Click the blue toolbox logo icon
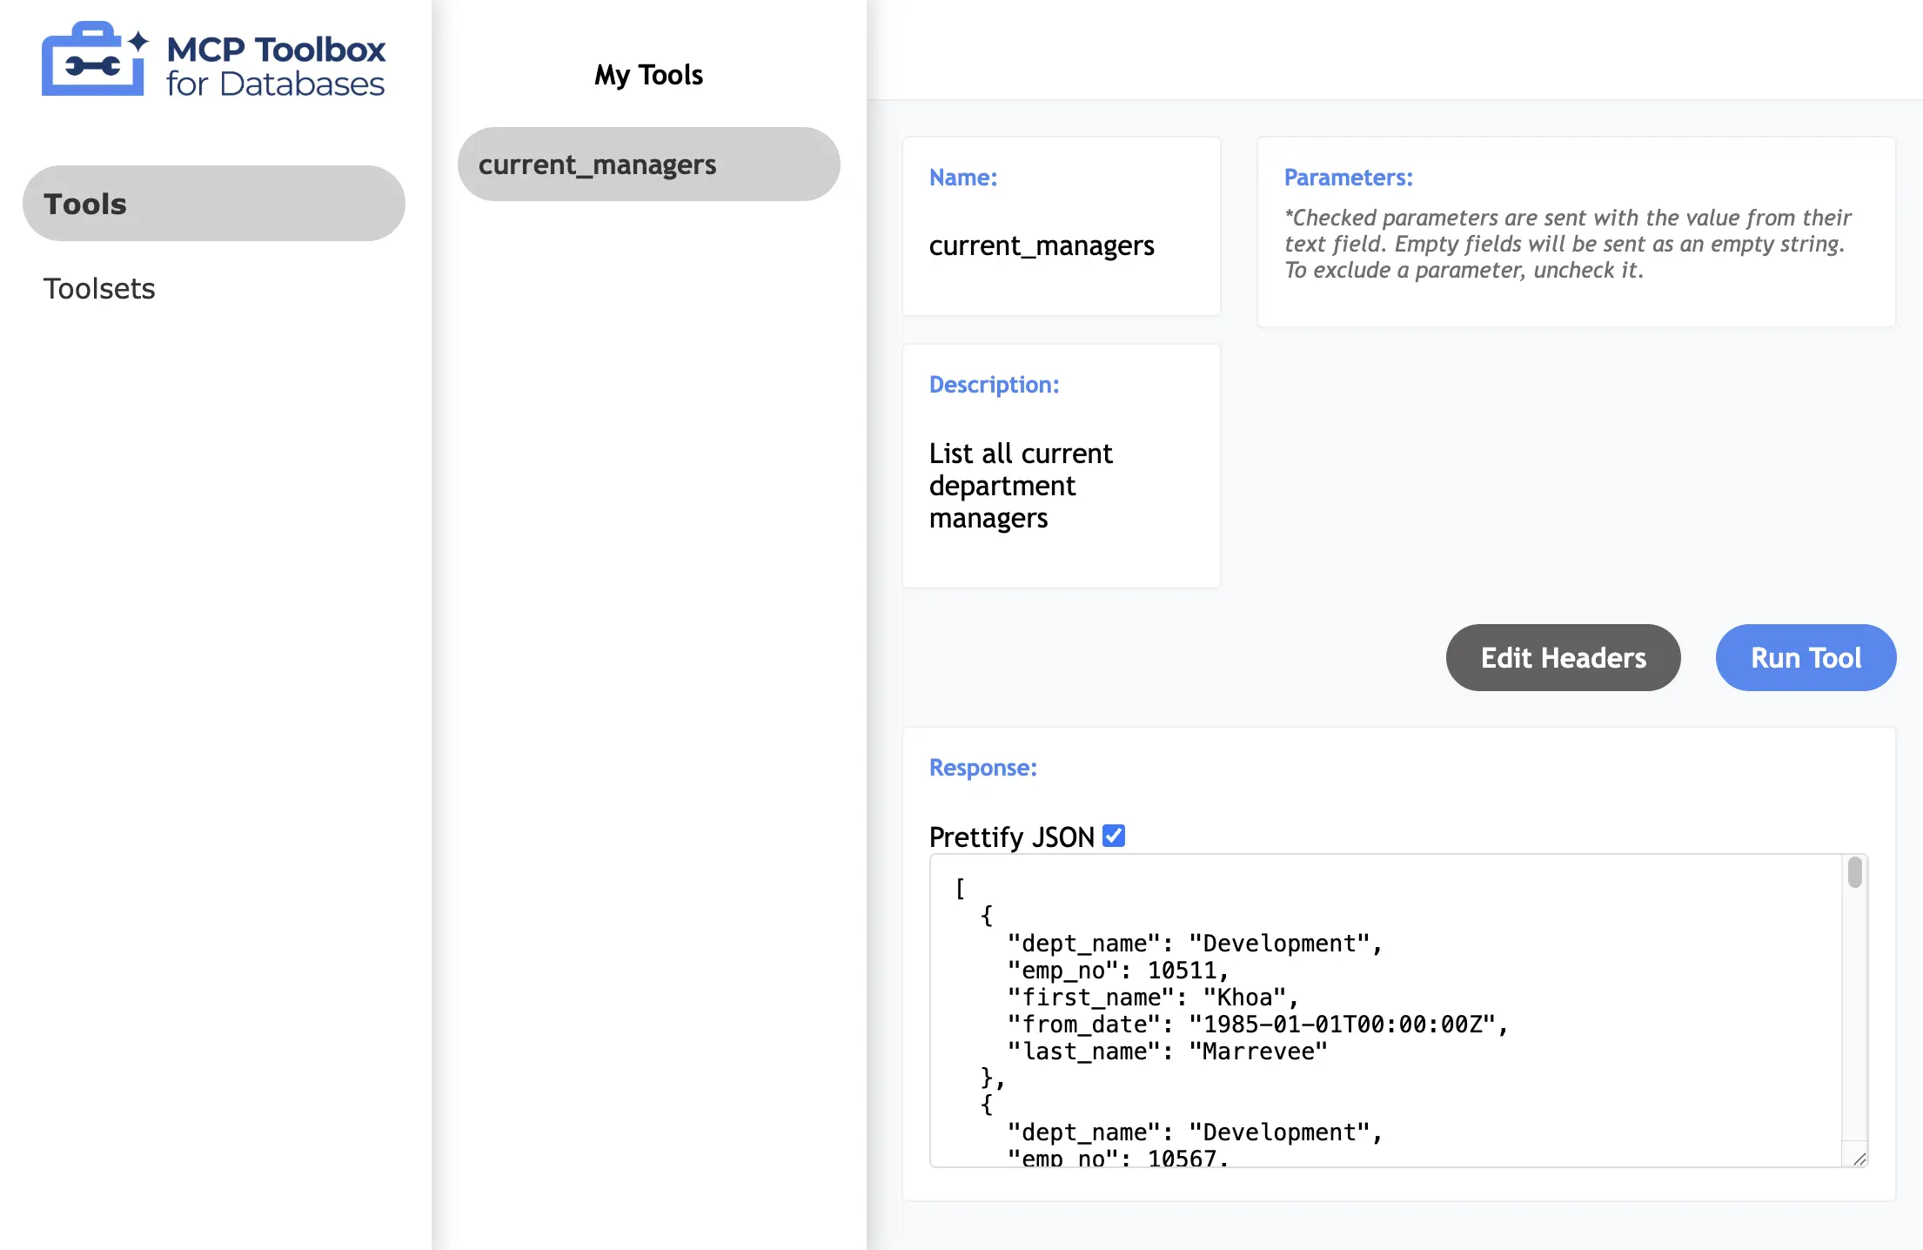This screenshot has height=1250, width=1923. click(91, 61)
